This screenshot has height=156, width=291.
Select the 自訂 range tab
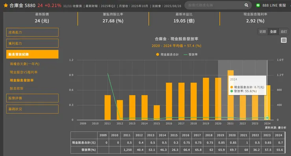pos(284,31)
